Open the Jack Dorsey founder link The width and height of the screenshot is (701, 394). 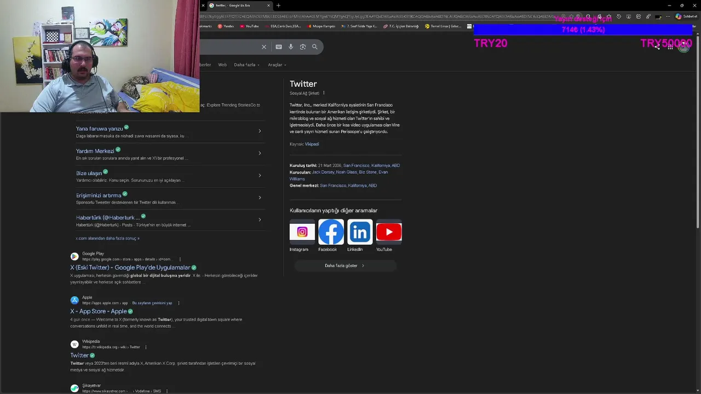tap(323, 172)
